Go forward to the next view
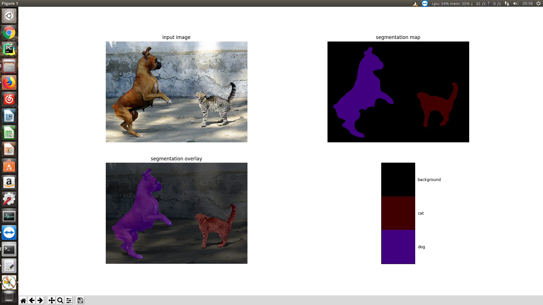The height and width of the screenshot is (305, 543). click(x=40, y=300)
